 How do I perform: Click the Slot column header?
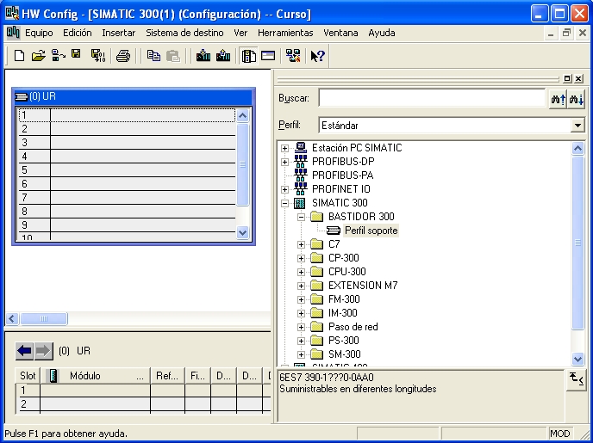[x=28, y=376]
